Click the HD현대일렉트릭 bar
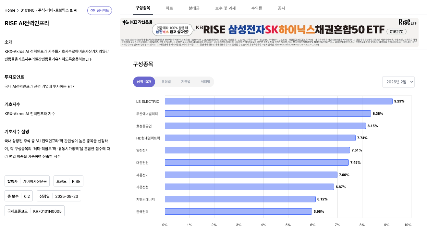 tap(260, 138)
